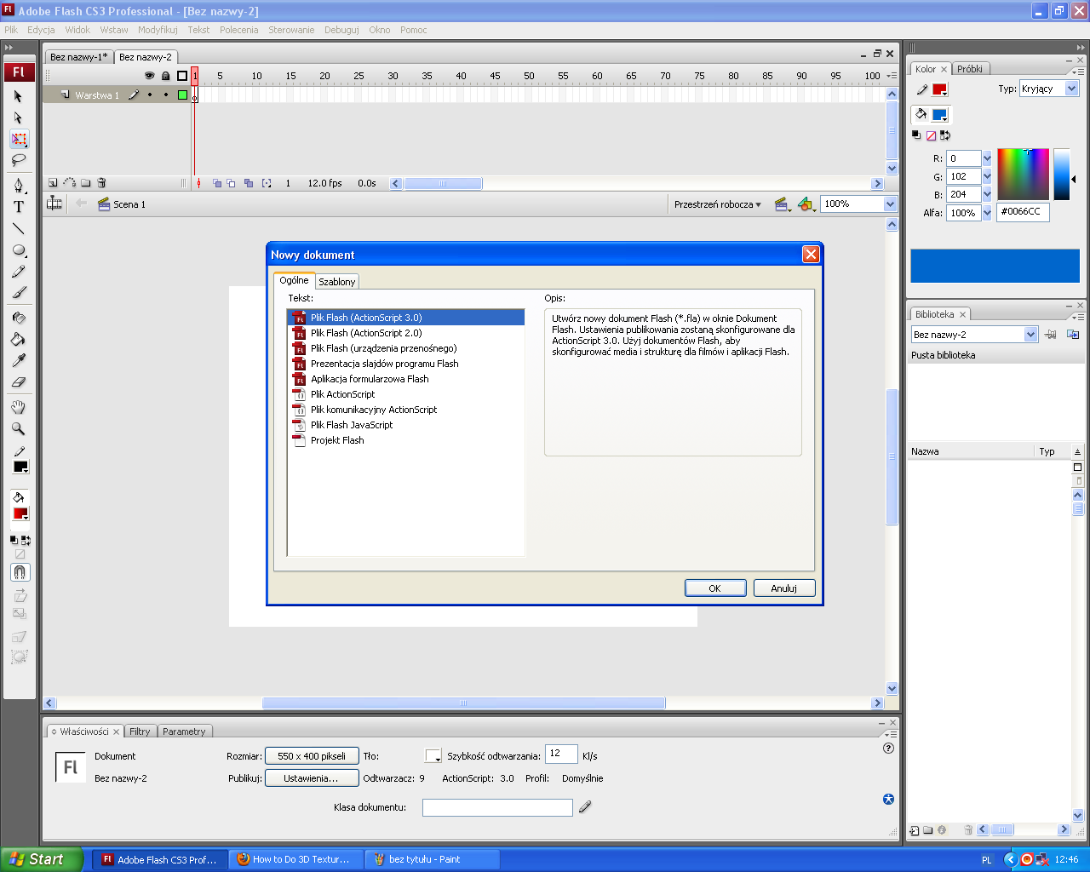Open the Przestrzeń robocza dropdown
The height and width of the screenshot is (872, 1090).
point(718,204)
